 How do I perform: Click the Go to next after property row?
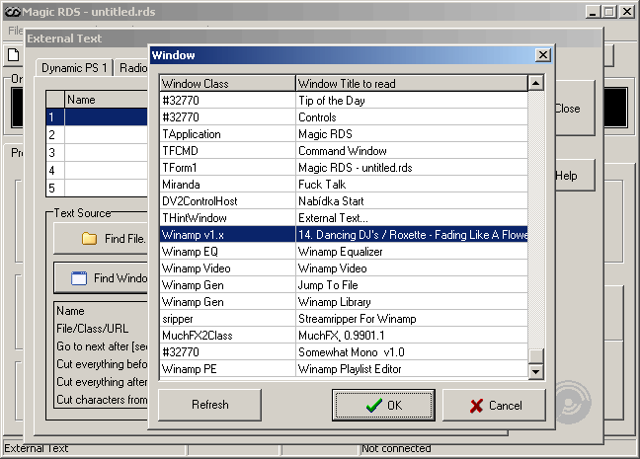(102, 346)
